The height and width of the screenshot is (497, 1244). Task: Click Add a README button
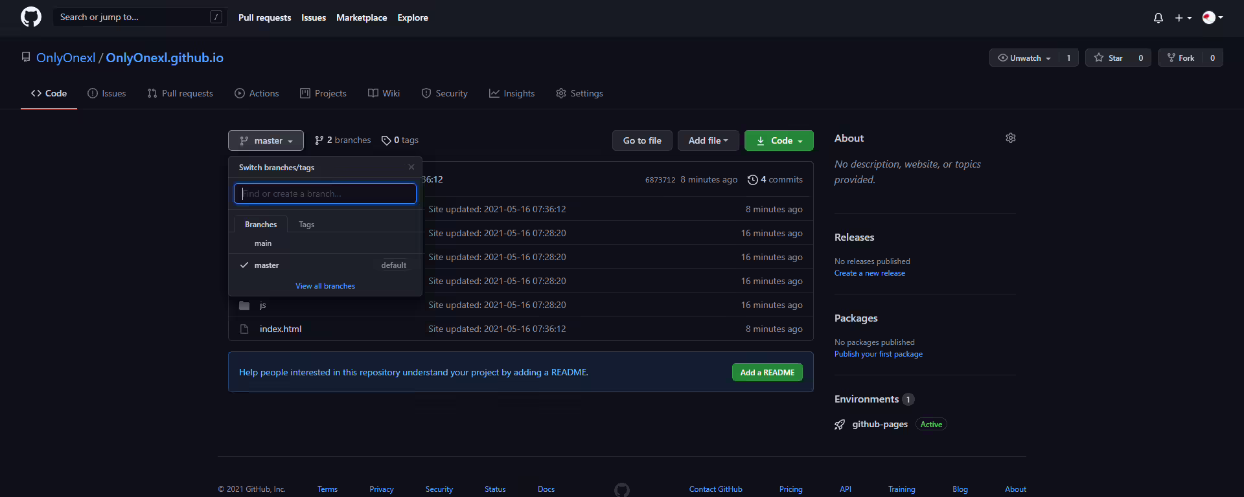click(767, 372)
